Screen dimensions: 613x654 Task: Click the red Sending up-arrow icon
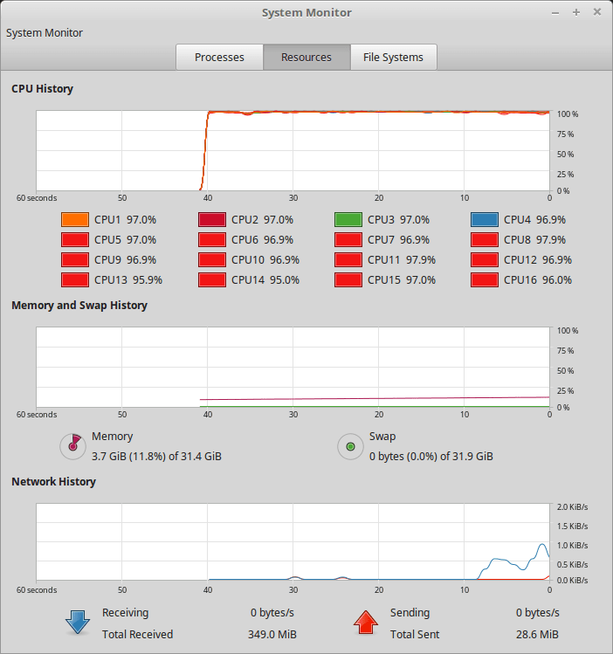[365, 623]
